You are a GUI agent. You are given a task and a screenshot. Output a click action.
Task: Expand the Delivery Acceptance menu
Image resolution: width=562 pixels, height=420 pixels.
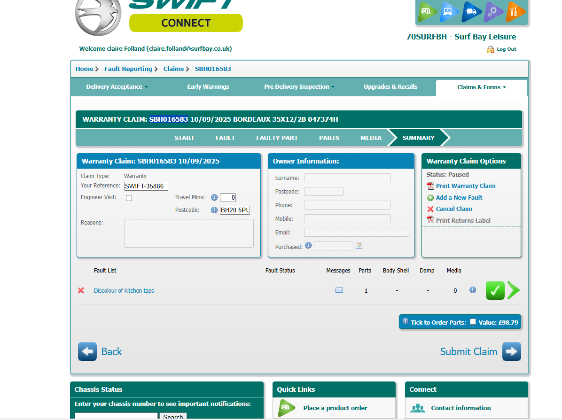(x=117, y=87)
